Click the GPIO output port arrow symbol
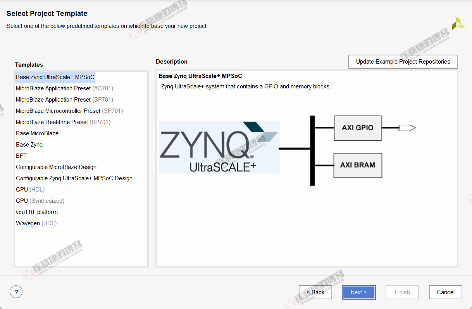Screen dimensions: 472x309 [407, 128]
